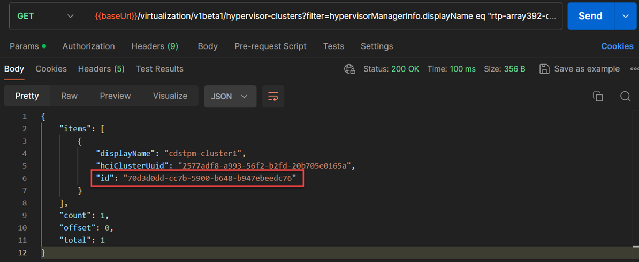The width and height of the screenshot is (639, 262).
Task: Open the Pre-request Script tab
Action: coord(270,46)
